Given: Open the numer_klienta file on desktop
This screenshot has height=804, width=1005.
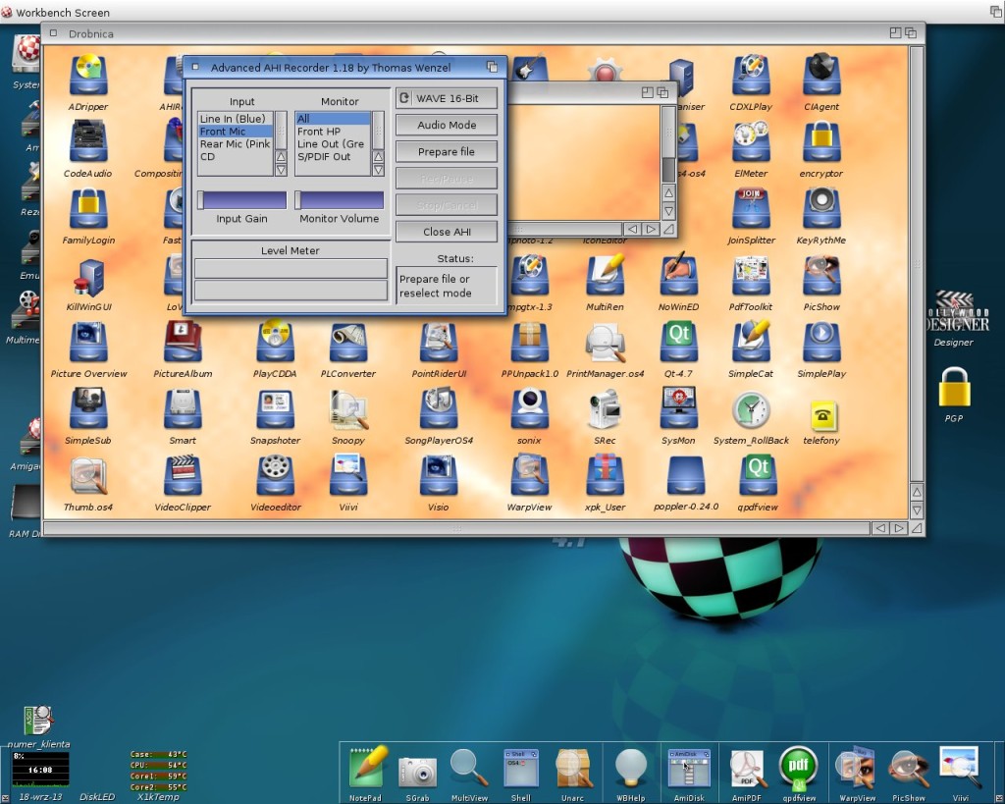Looking at the screenshot, I should tap(38, 721).
